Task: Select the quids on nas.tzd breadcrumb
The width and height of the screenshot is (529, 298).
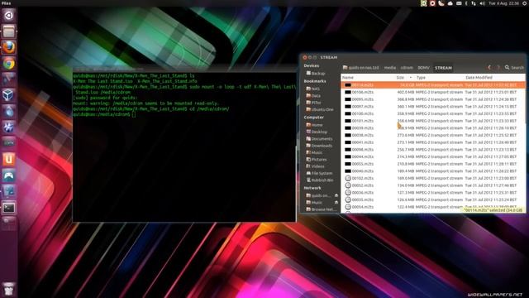Action: point(360,68)
